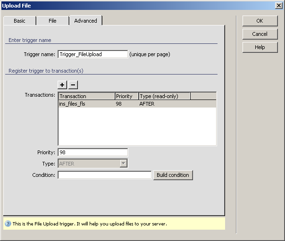Viewport: 285px width, 241px height.
Task: Select the ins_files_fls transaction row
Action: click(x=72, y=104)
